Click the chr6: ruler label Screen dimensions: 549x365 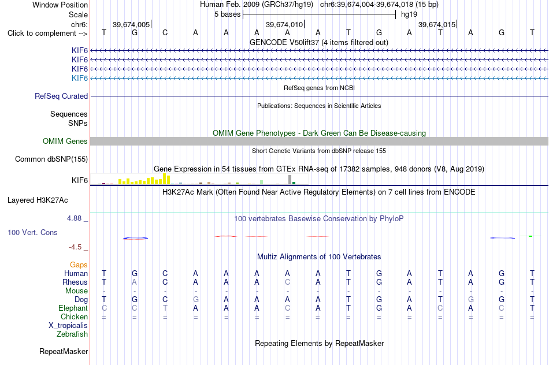click(x=79, y=24)
